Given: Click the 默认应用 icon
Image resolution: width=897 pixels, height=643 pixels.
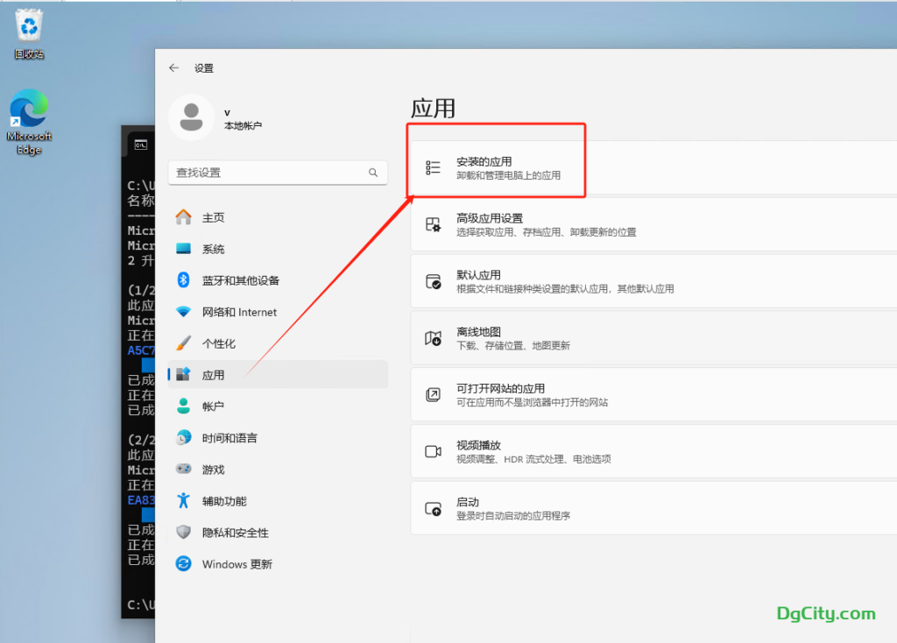Looking at the screenshot, I should pyautogui.click(x=433, y=281).
